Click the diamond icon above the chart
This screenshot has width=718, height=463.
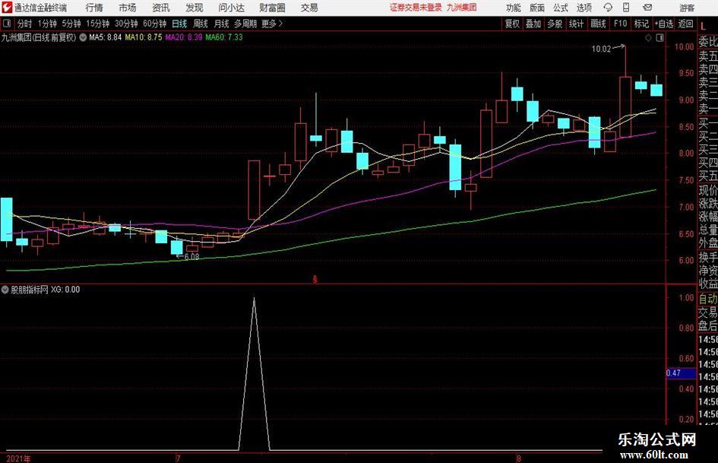pos(648,38)
